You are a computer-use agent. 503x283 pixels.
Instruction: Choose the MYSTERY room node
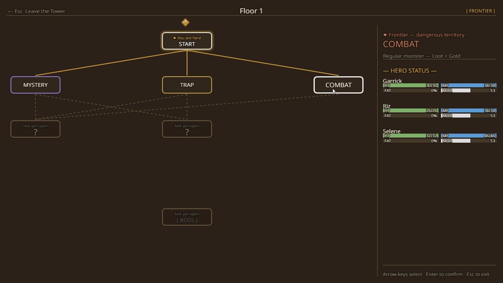point(35,85)
